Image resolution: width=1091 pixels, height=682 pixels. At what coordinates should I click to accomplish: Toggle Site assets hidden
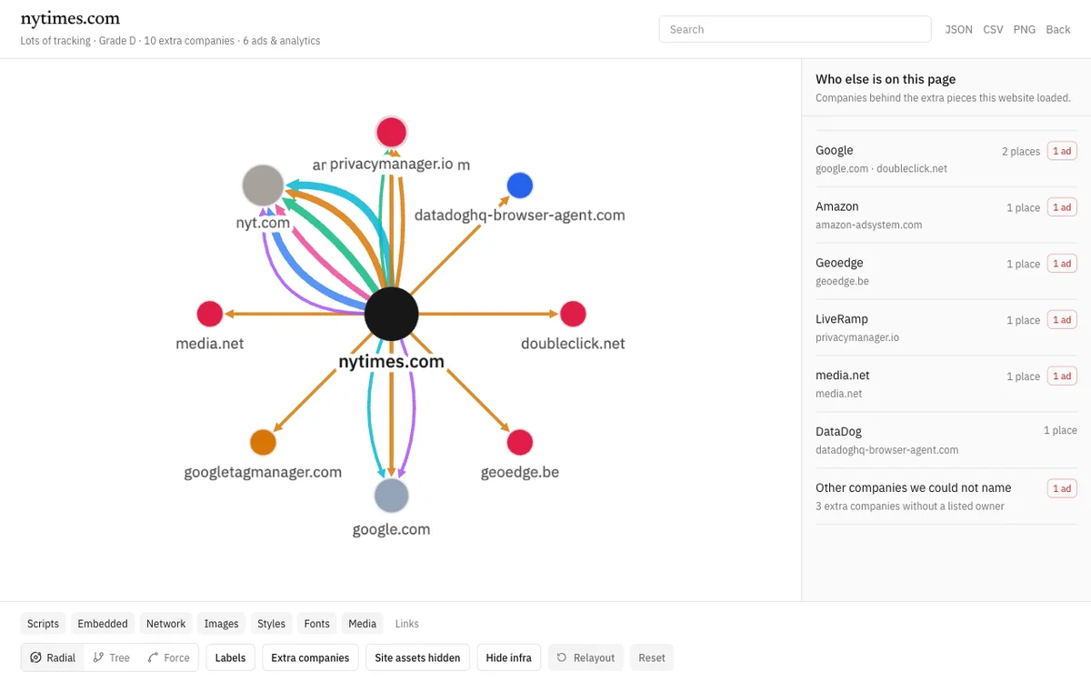(417, 657)
